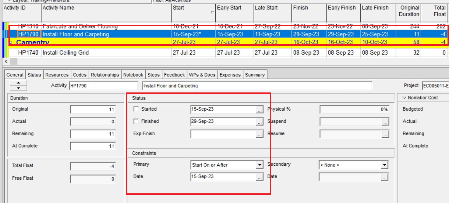This screenshot has height=203, width=449.
Task: Click the Activity ID column header
Action: tap(22, 13)
